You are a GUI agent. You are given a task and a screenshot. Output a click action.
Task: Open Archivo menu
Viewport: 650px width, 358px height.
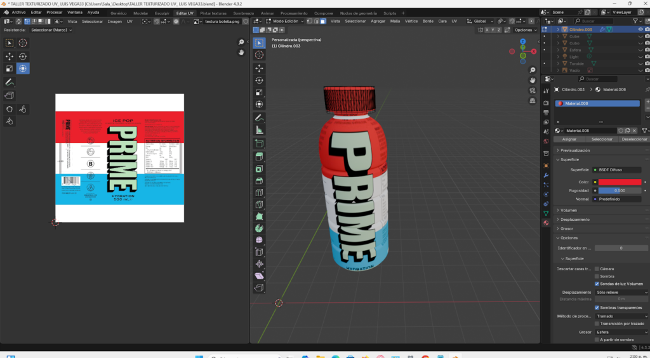pos(18,13)
